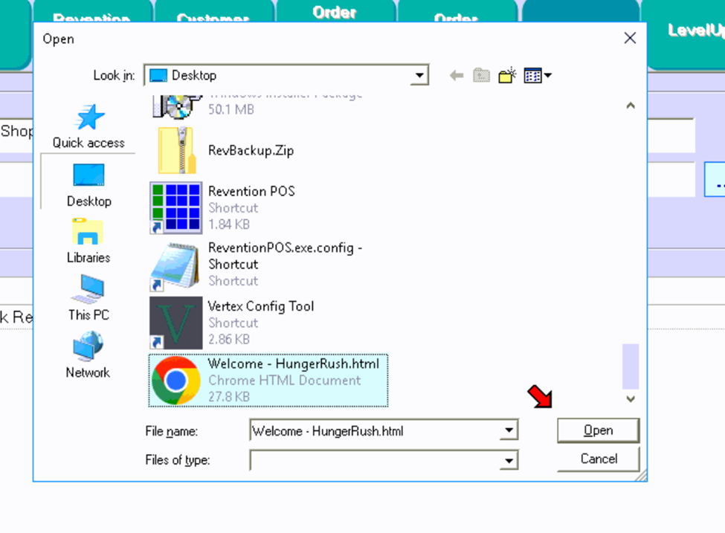Select the ReventionPOS.exe.config shortcut notepad icon
725x533 pixels.
[175, 266]
